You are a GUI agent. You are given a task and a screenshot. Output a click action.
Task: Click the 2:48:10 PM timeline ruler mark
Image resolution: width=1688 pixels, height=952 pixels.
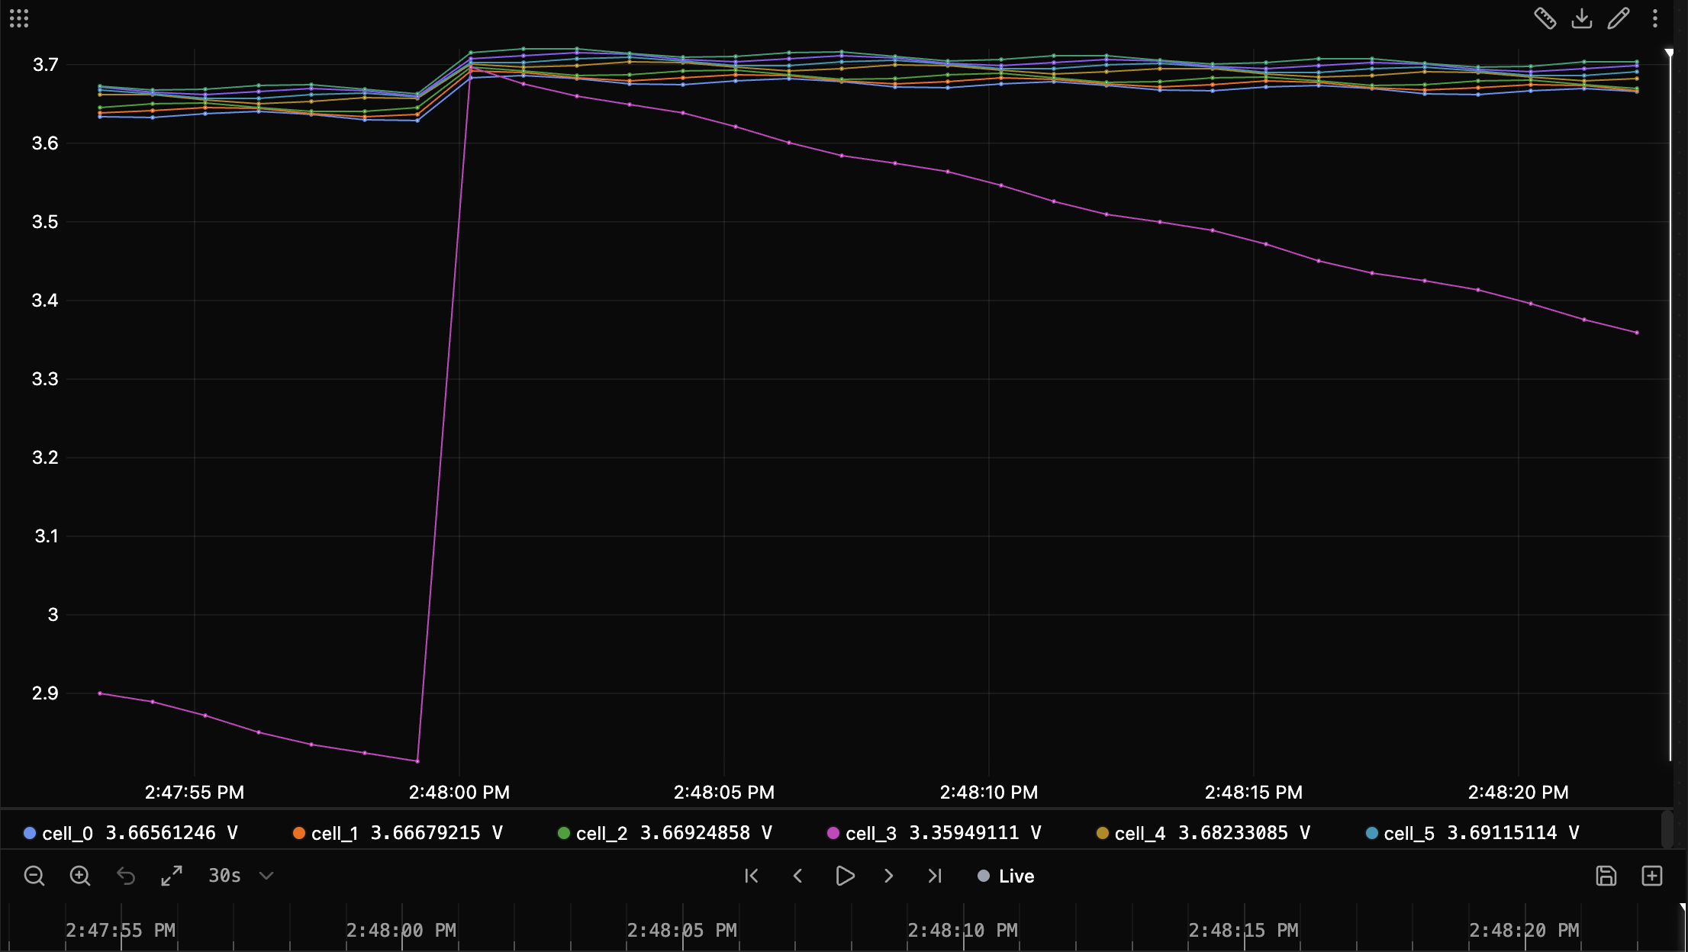962,931
